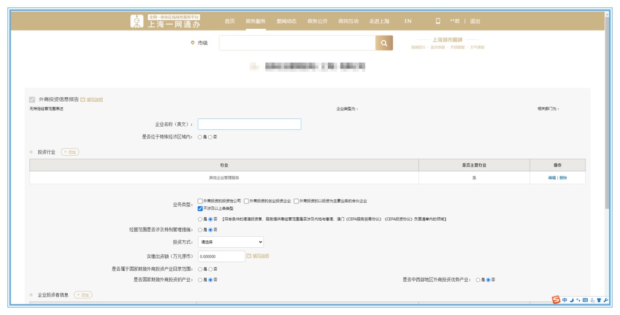Viewport: 620px width, 315px height.
Task: Select 否 for 是否位于特殊经济区域内
Action: pos(210,137)
